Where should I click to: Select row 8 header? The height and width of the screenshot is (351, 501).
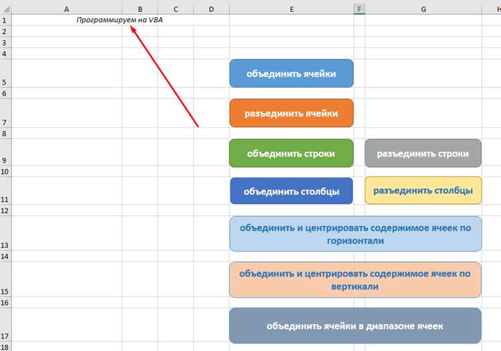tap(5, 133)
